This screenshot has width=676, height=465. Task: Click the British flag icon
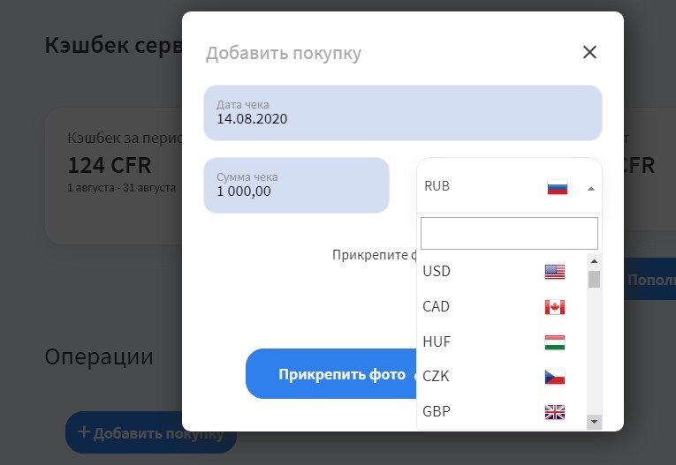(x=555, y=412)
